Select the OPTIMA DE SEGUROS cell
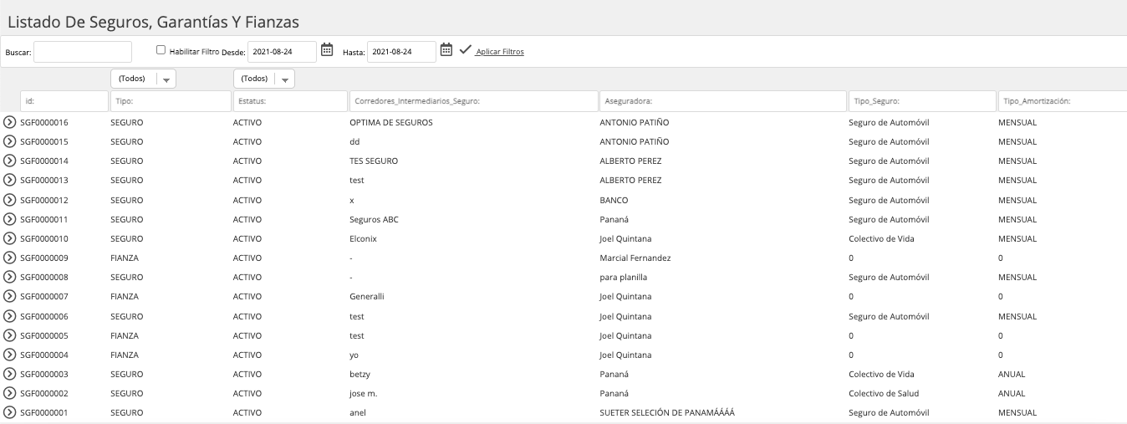The width and height of the screenshot is (1127, 424). tap(391, 122)
